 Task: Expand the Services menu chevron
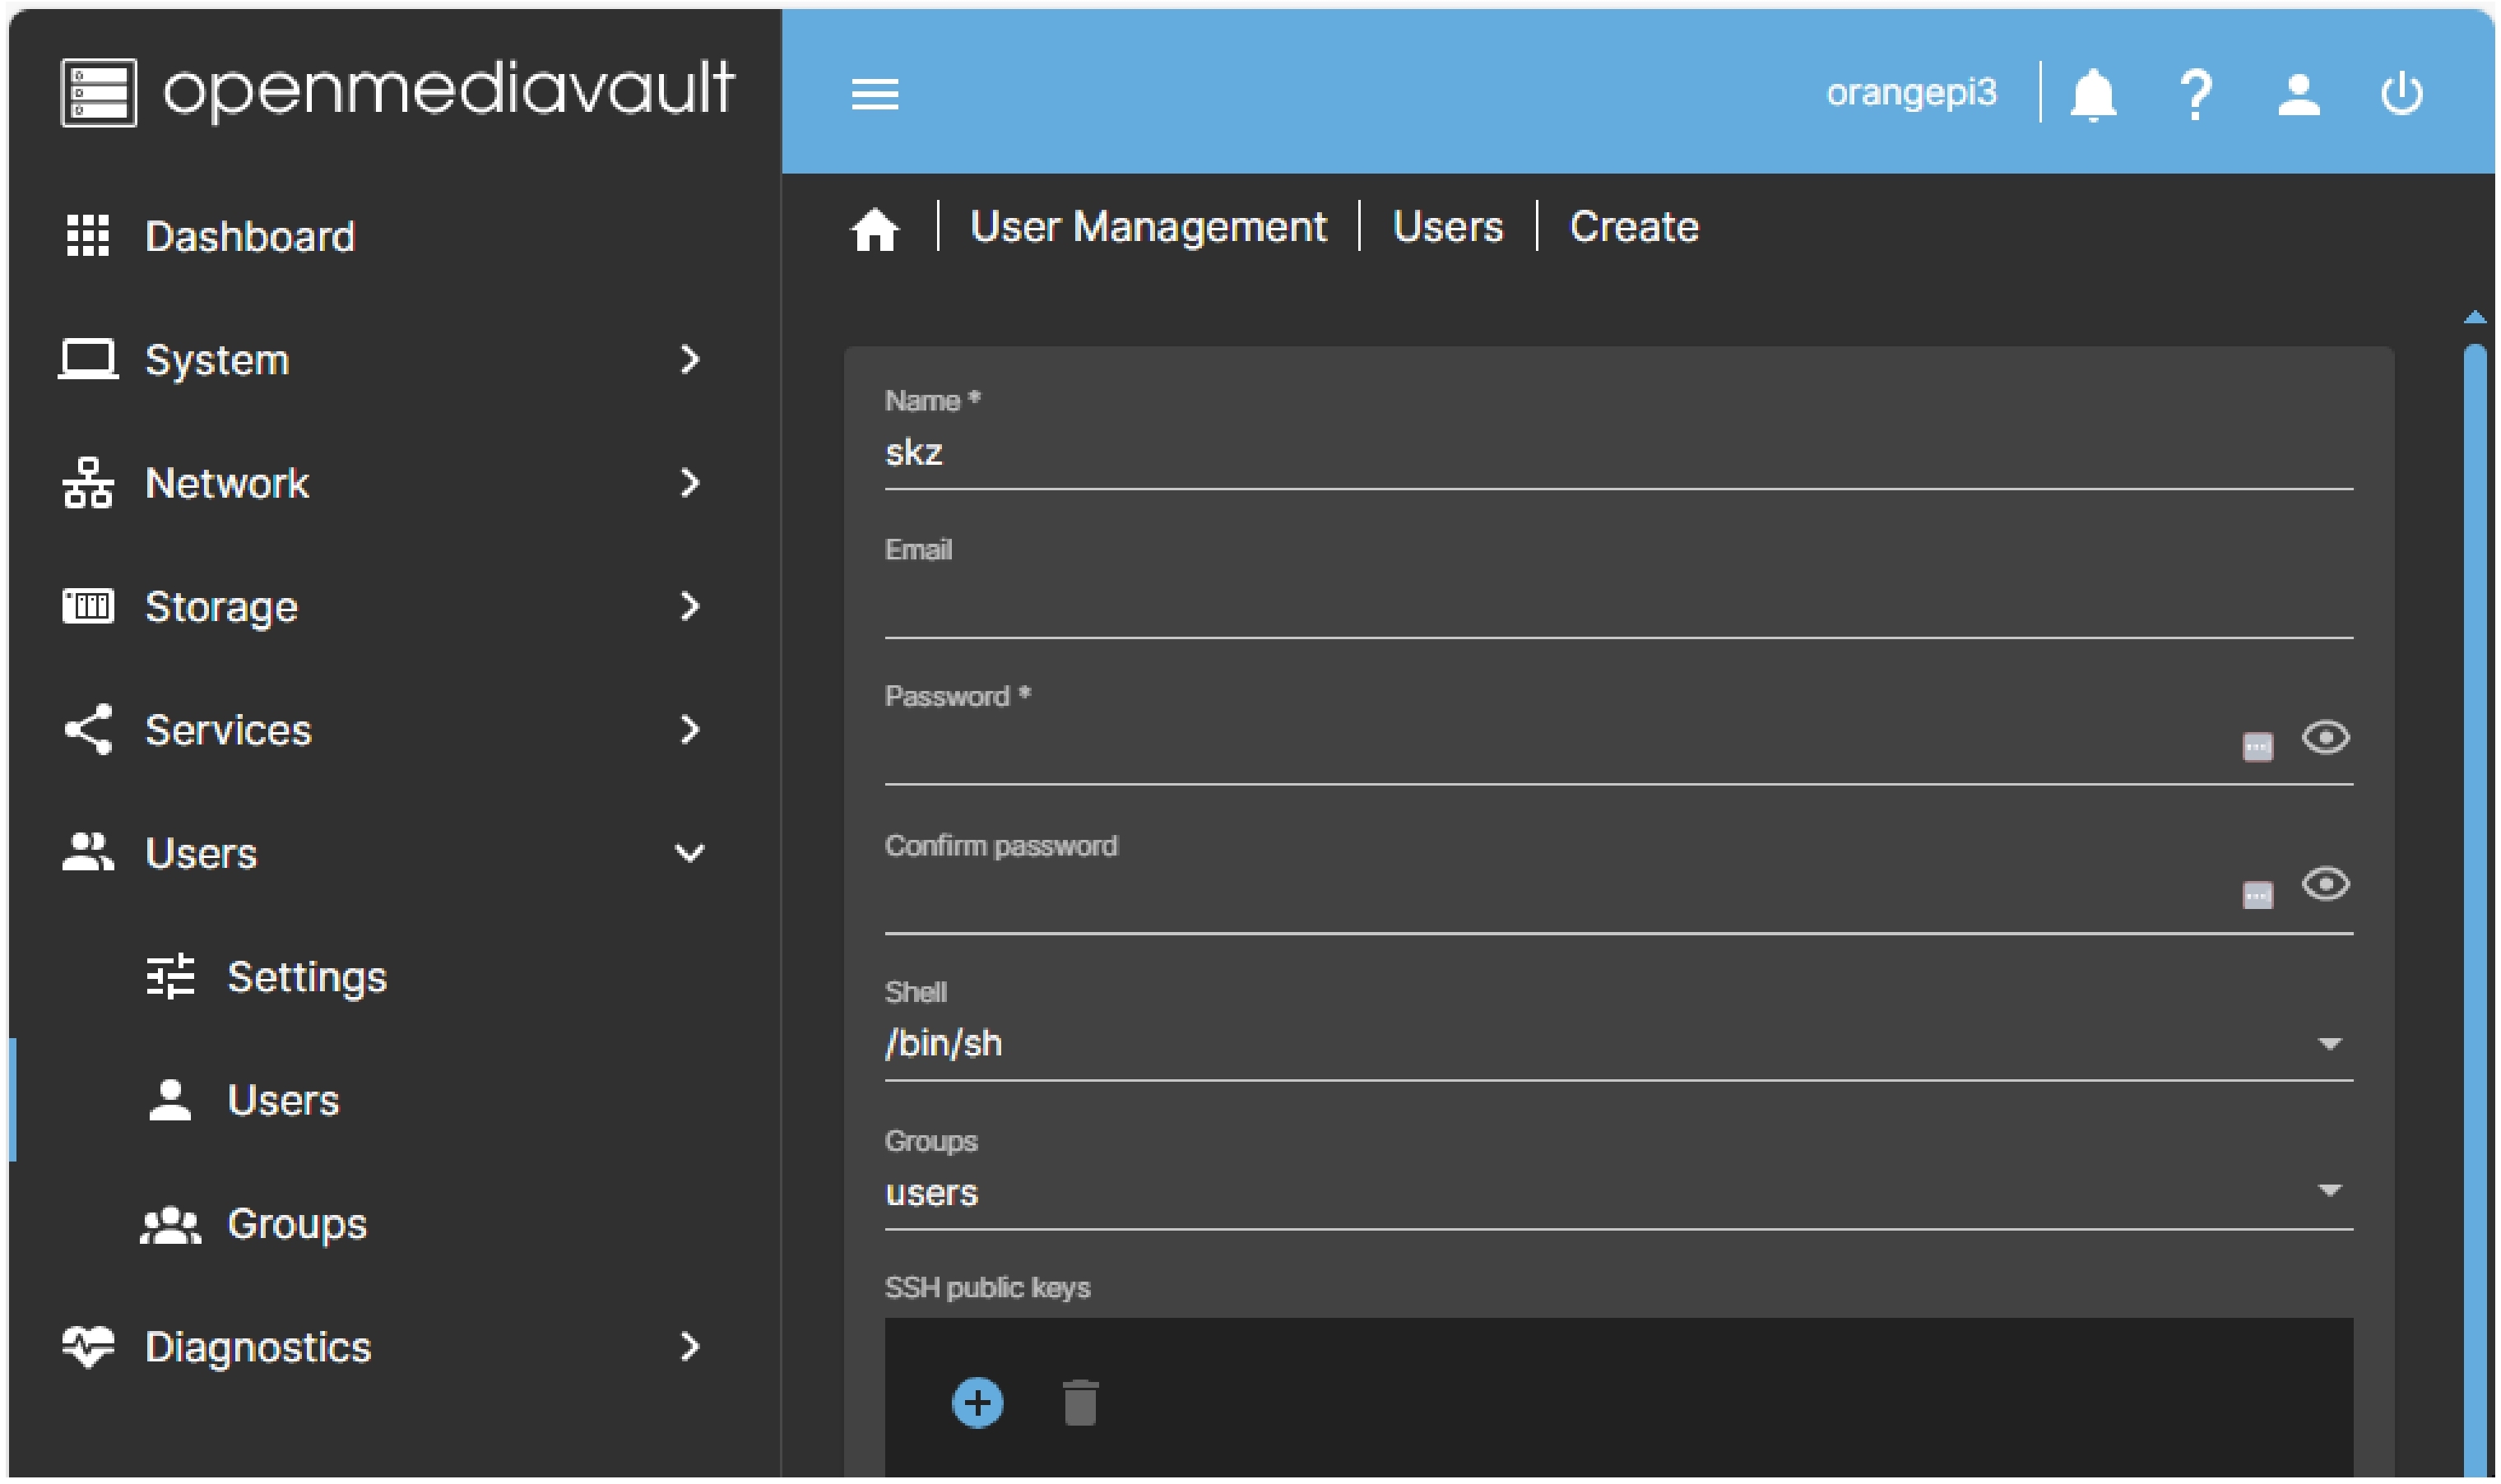pos(689,729)
